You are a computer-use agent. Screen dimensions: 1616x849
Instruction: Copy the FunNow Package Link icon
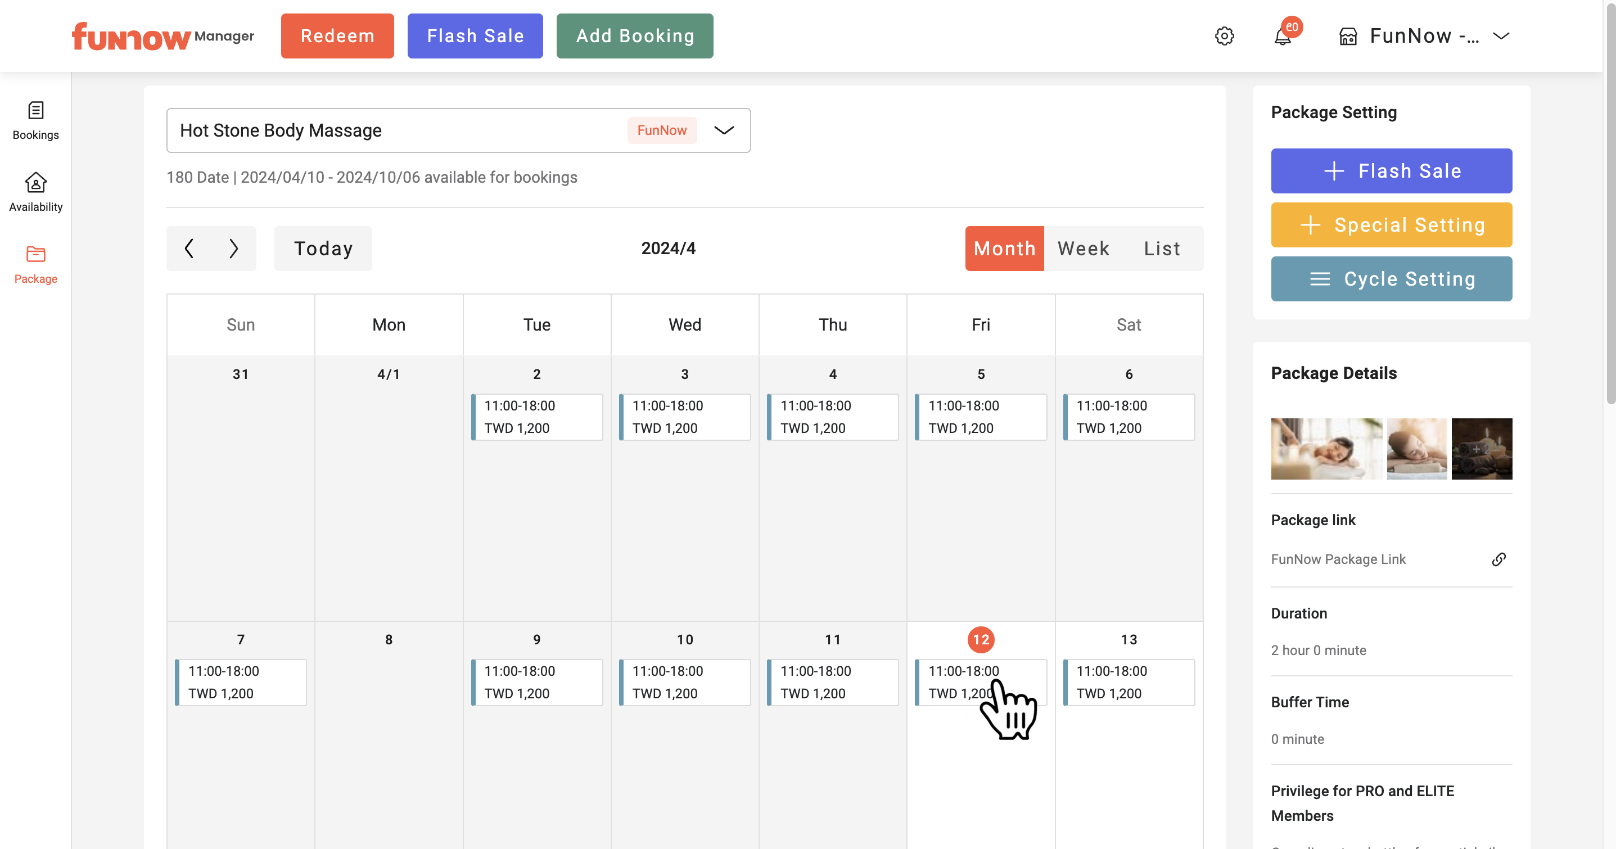click(x=1498, y=559)
